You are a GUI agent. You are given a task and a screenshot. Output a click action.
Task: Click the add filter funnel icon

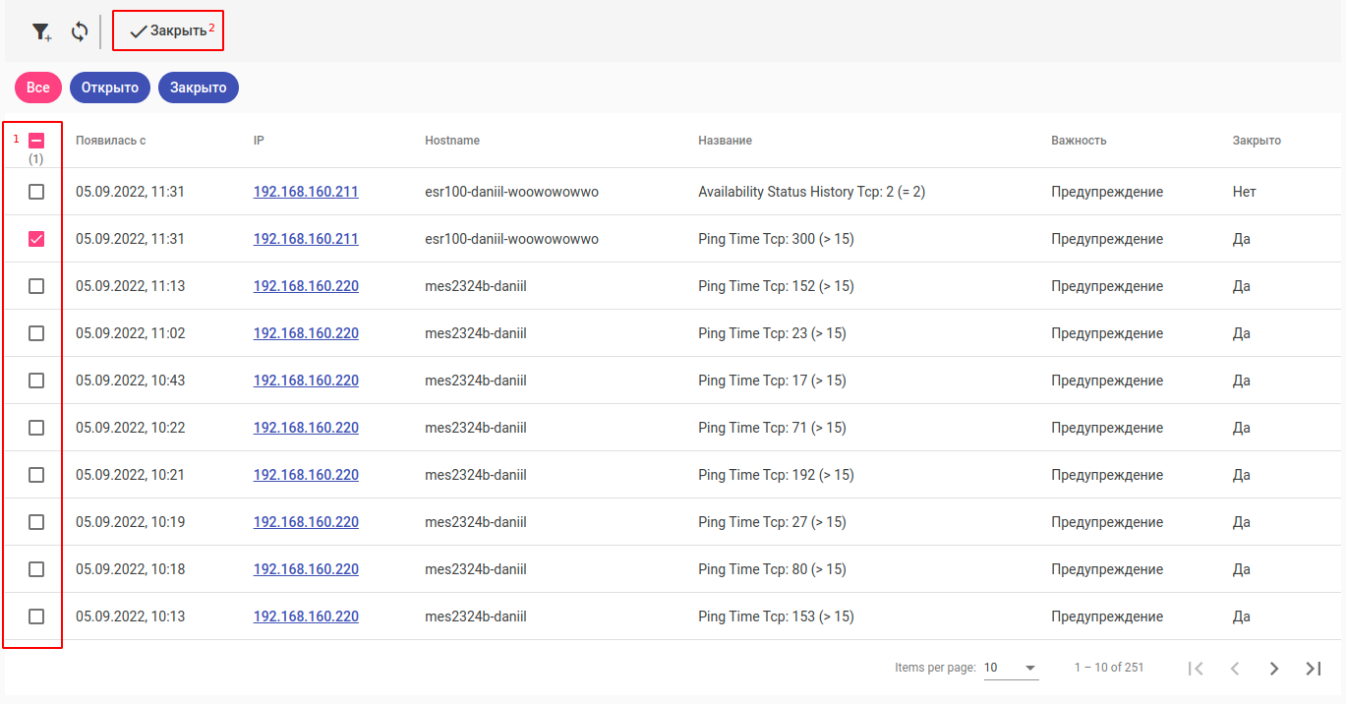coord(40,32)
